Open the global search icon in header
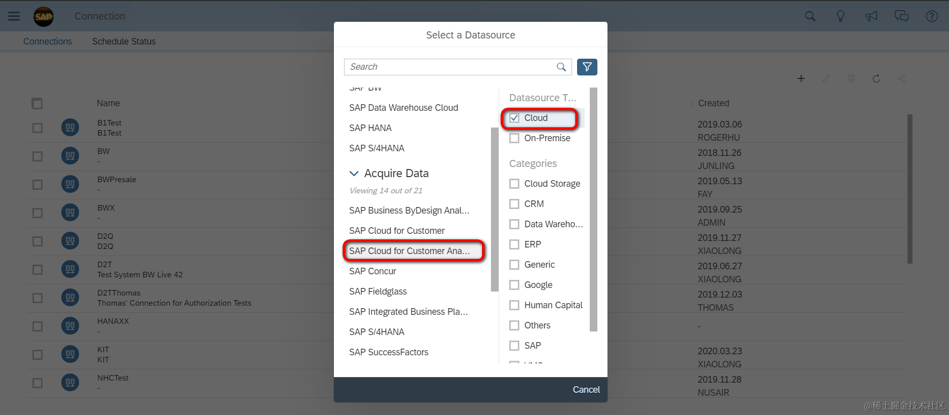Image resolution: width=949 pixels, height=415 pixels. [x=810, y=16]
